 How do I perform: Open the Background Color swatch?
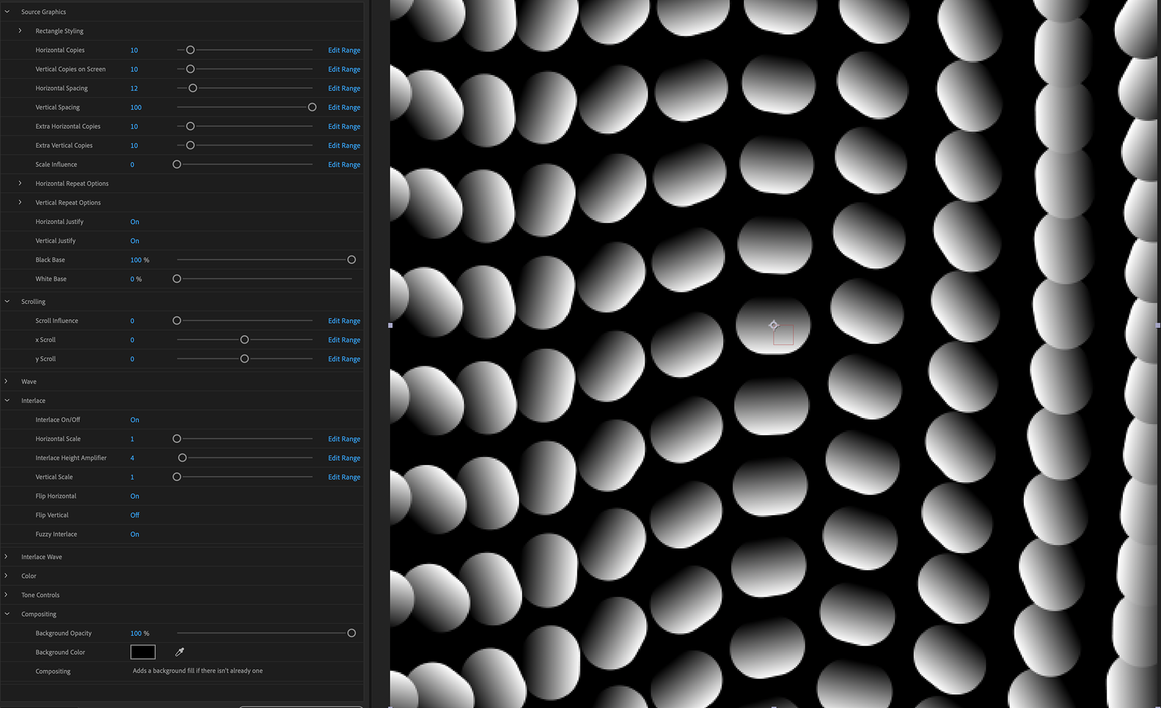pyautogui.click(x=143, y=652)
